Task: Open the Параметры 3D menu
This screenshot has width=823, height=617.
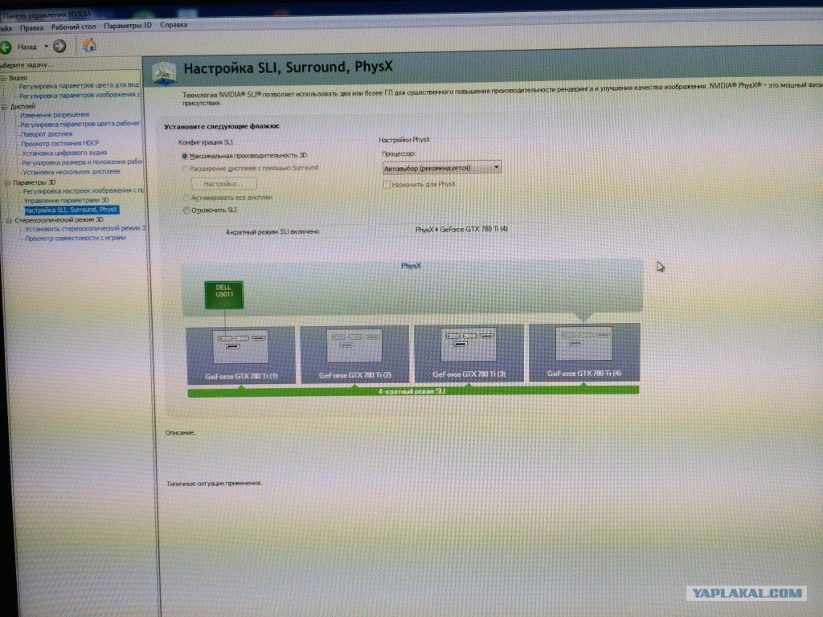Action: (128, 25)
